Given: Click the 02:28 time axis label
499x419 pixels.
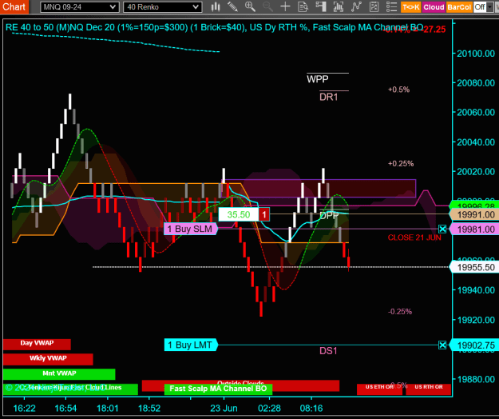Looking at the screenshot, I should (x=269, y=408).
